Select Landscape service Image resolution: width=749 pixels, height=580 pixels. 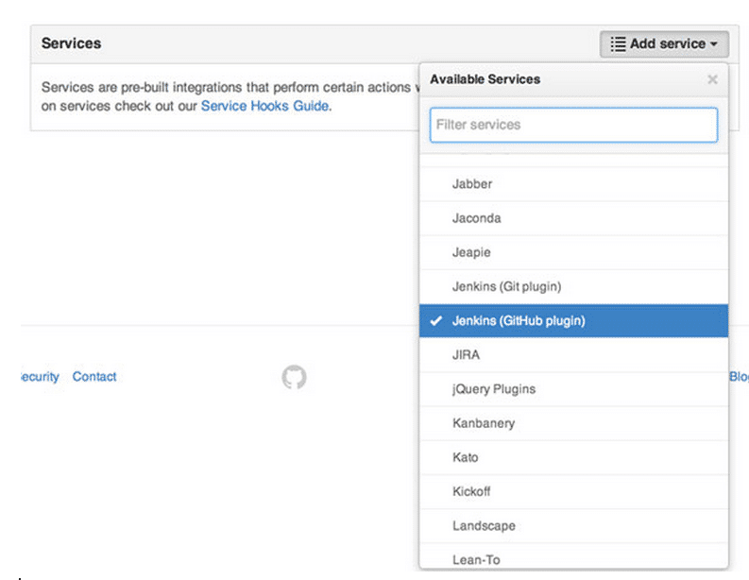tap(573, 526)
